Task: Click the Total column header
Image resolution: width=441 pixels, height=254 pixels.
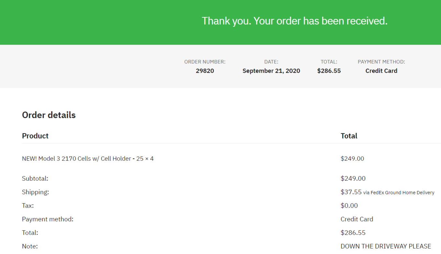Action: [x=349, y=136]
